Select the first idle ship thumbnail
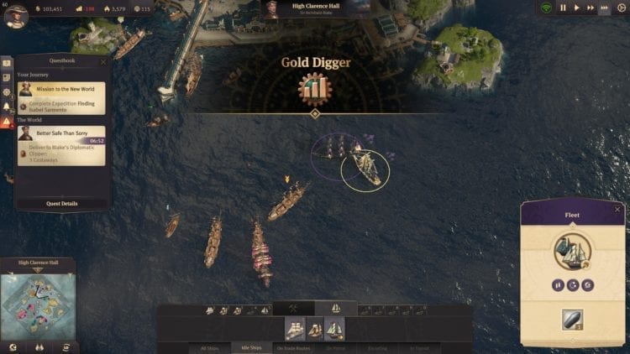The height and width of the screenshot is (354, 630). pyautogui.click(x=295, y=329)
